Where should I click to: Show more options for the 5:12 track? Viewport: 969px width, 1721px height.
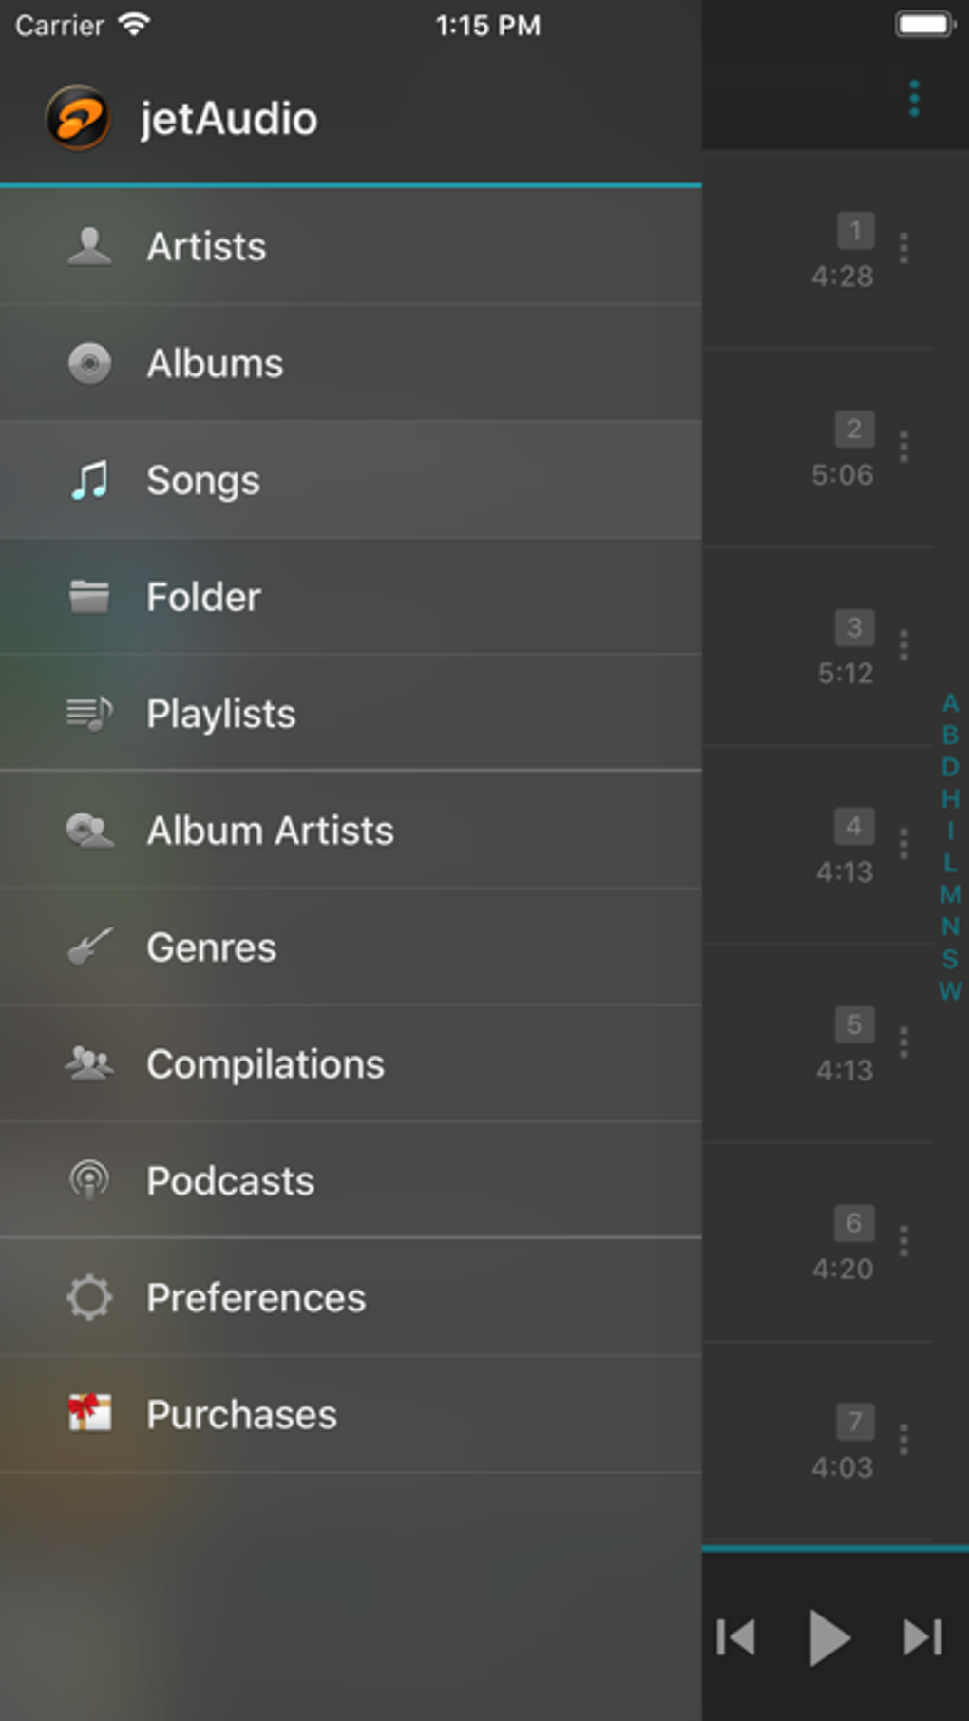click(903, 645)
